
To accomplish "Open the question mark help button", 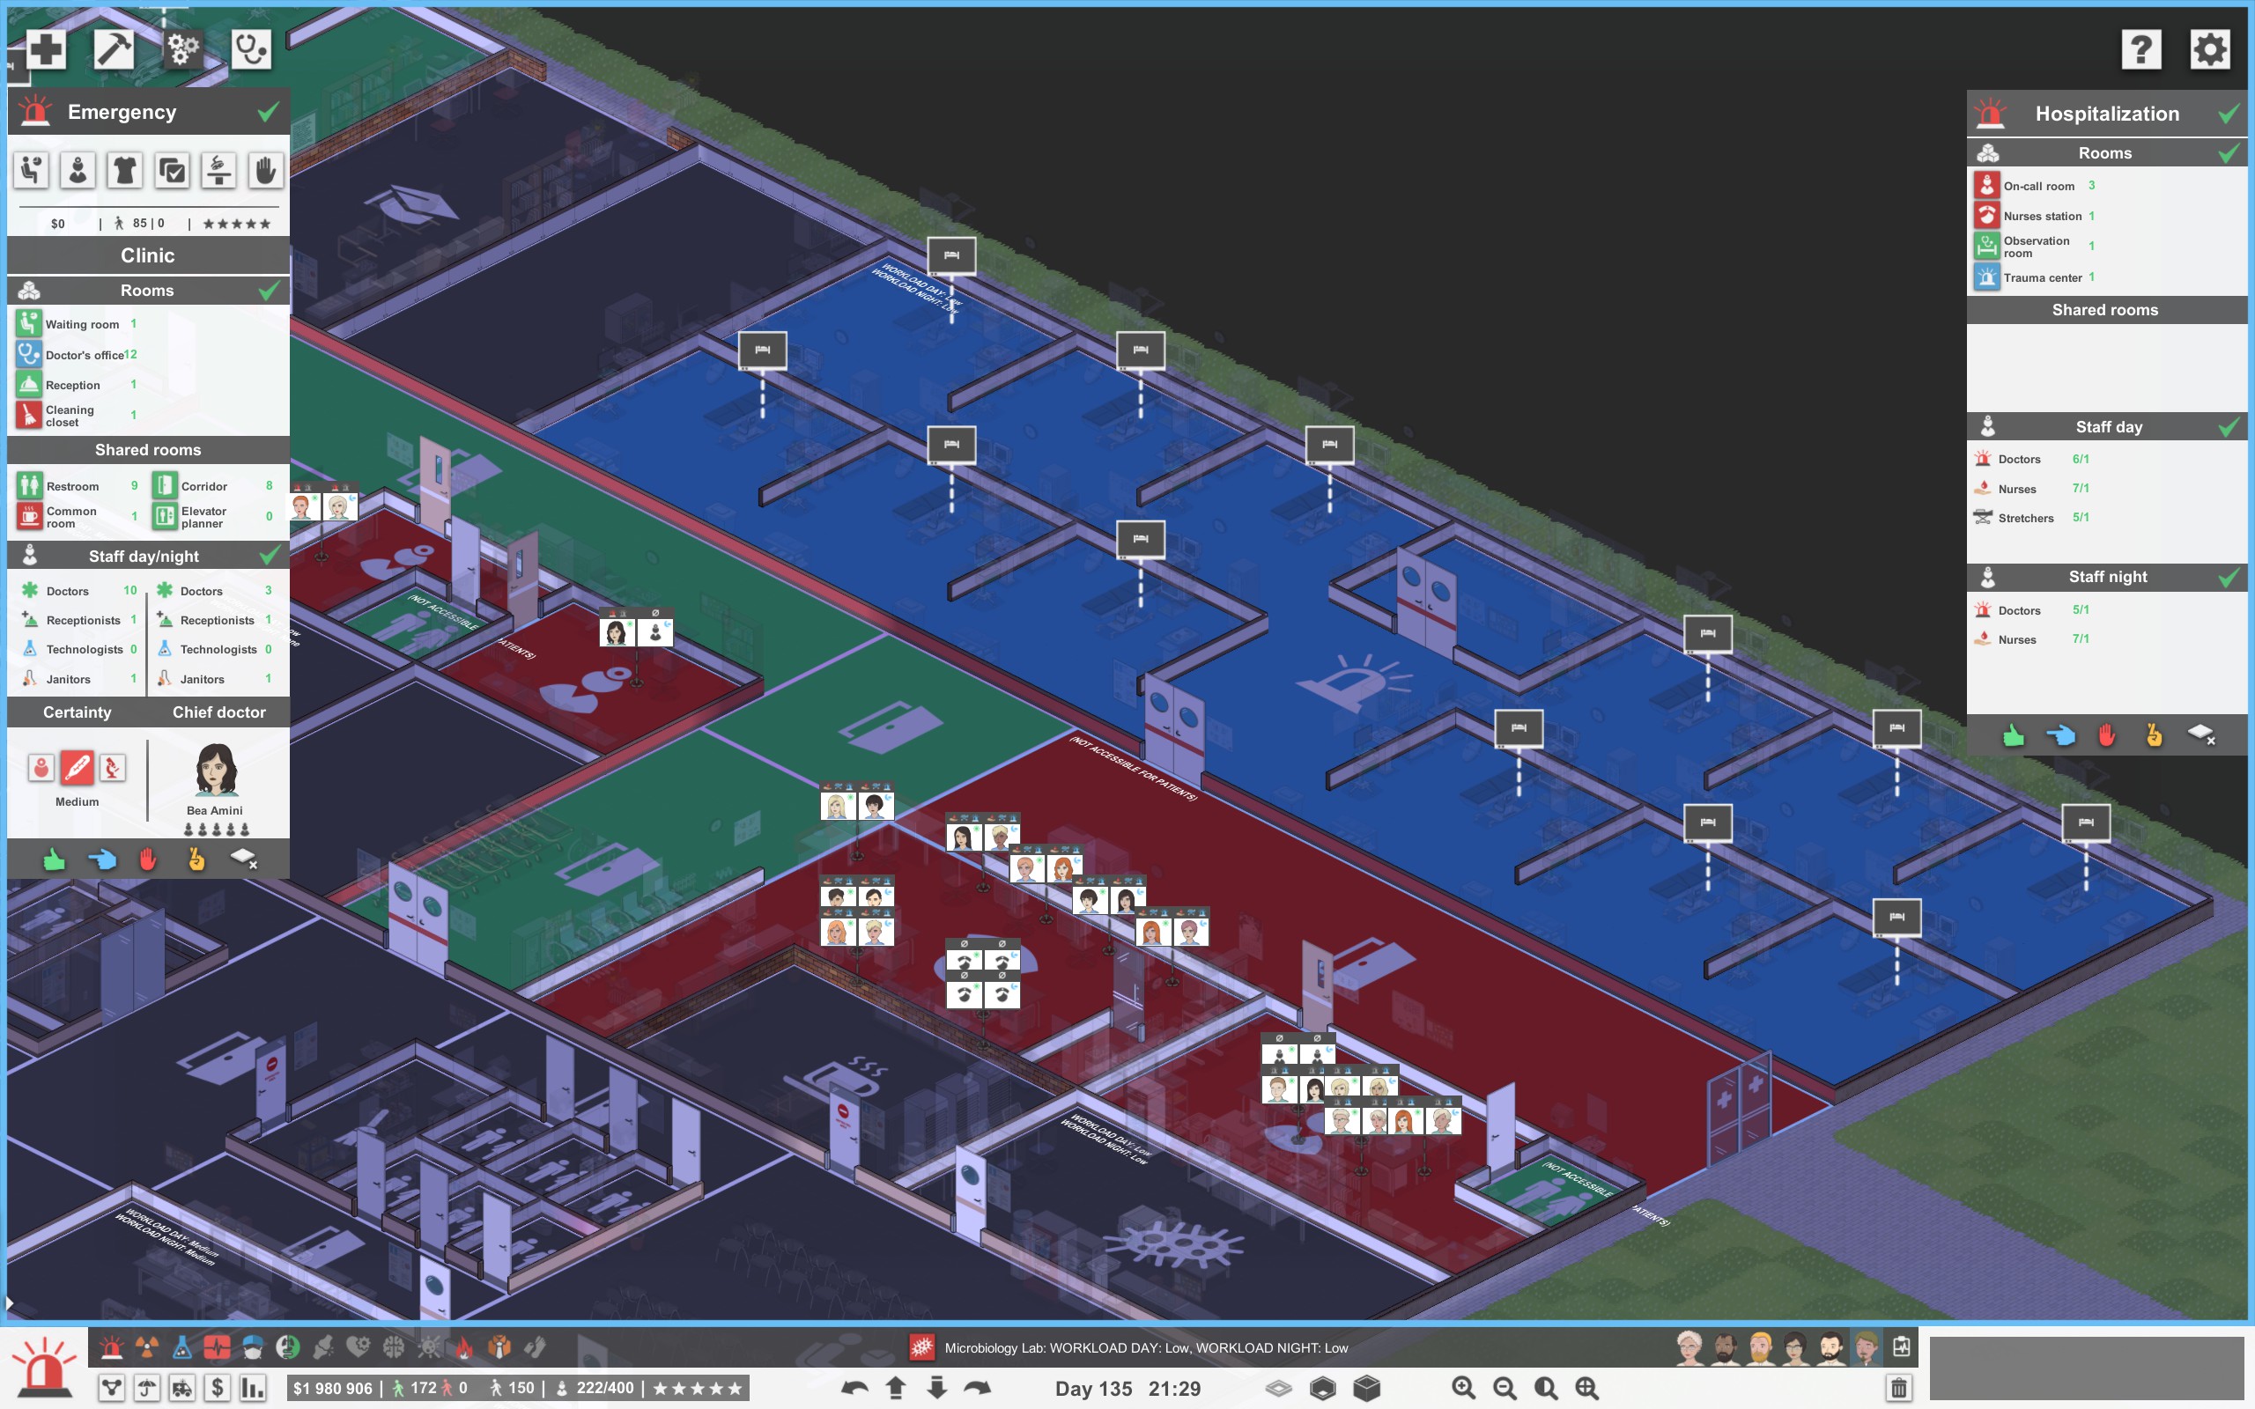I will coord(2141,48).
